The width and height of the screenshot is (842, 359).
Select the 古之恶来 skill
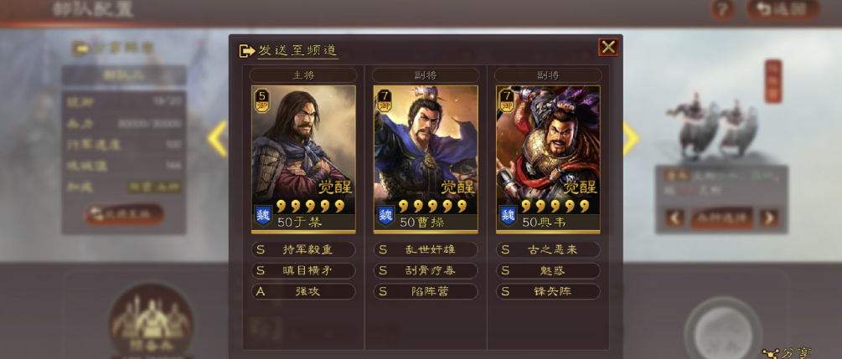[x=548, y=249]
